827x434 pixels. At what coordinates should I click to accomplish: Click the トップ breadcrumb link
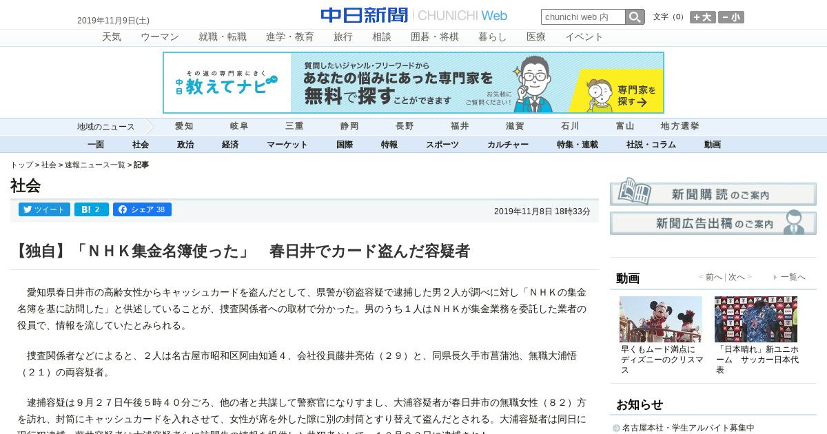21,165
